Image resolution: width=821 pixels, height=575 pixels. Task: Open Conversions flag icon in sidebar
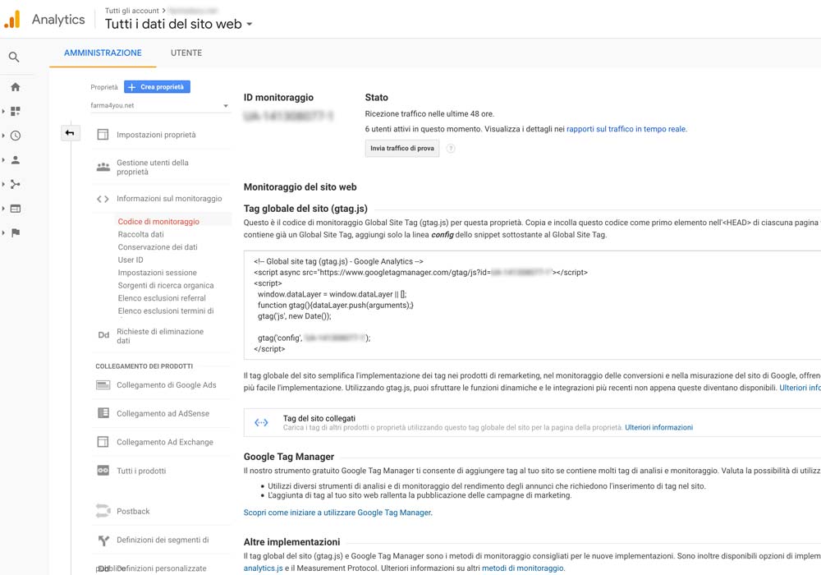tap(16, 232)
